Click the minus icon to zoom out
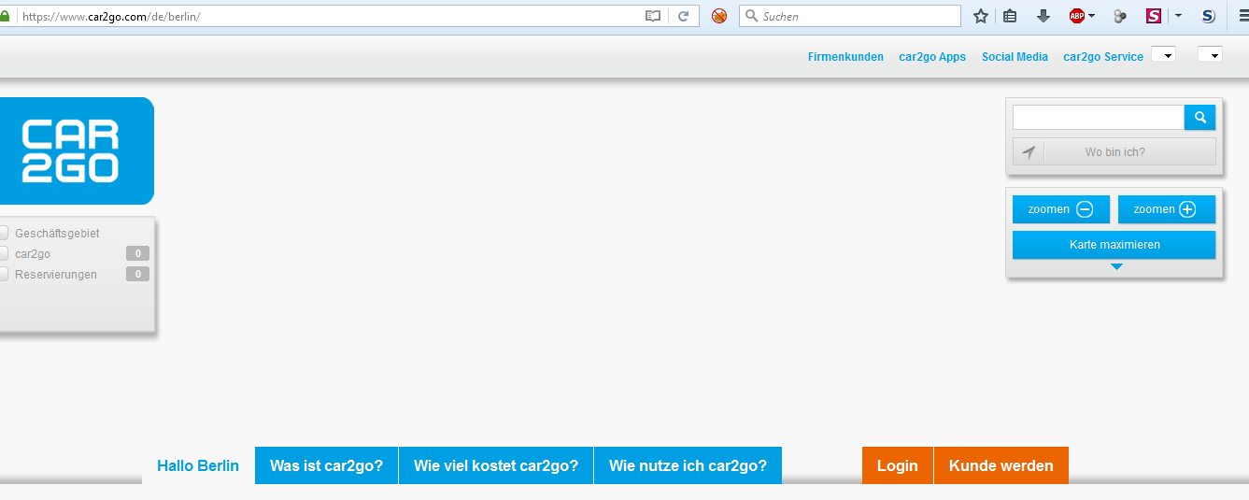This screenshot has width=1249, height=500. click(x=1085, y=209)
